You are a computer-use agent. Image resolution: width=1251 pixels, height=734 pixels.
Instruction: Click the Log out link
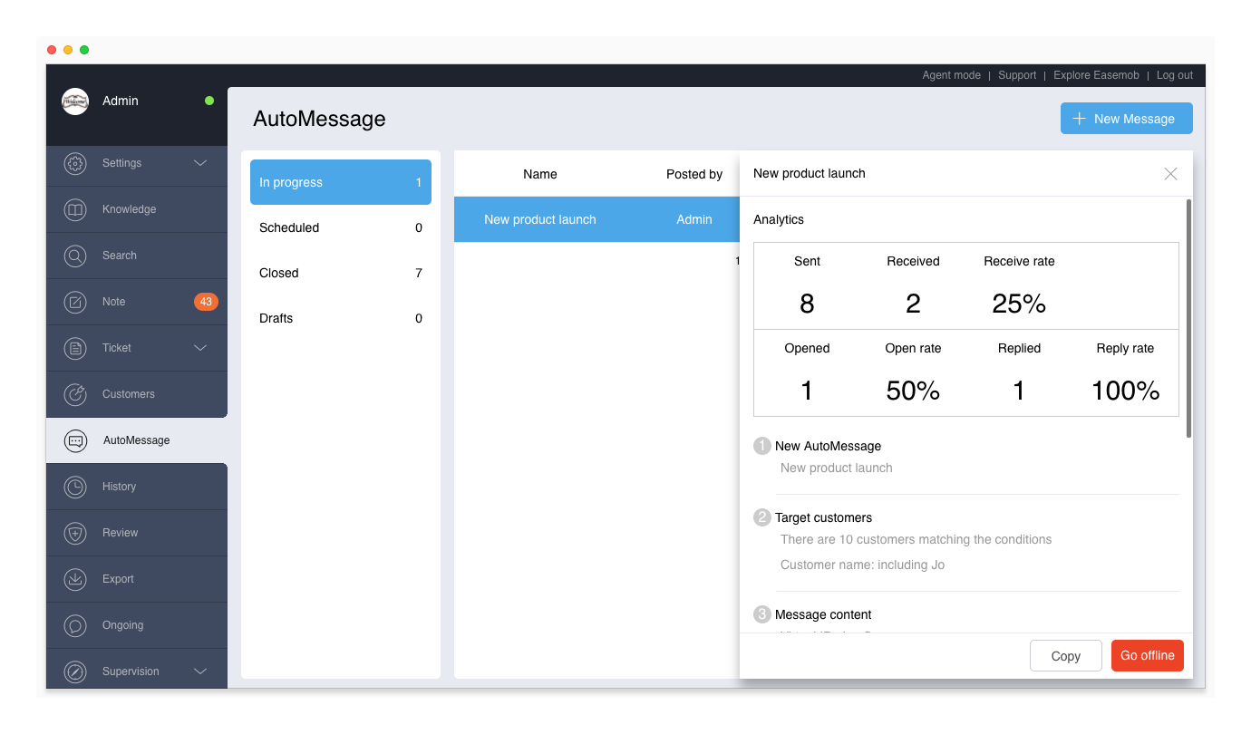click(x=1175, y=75)
